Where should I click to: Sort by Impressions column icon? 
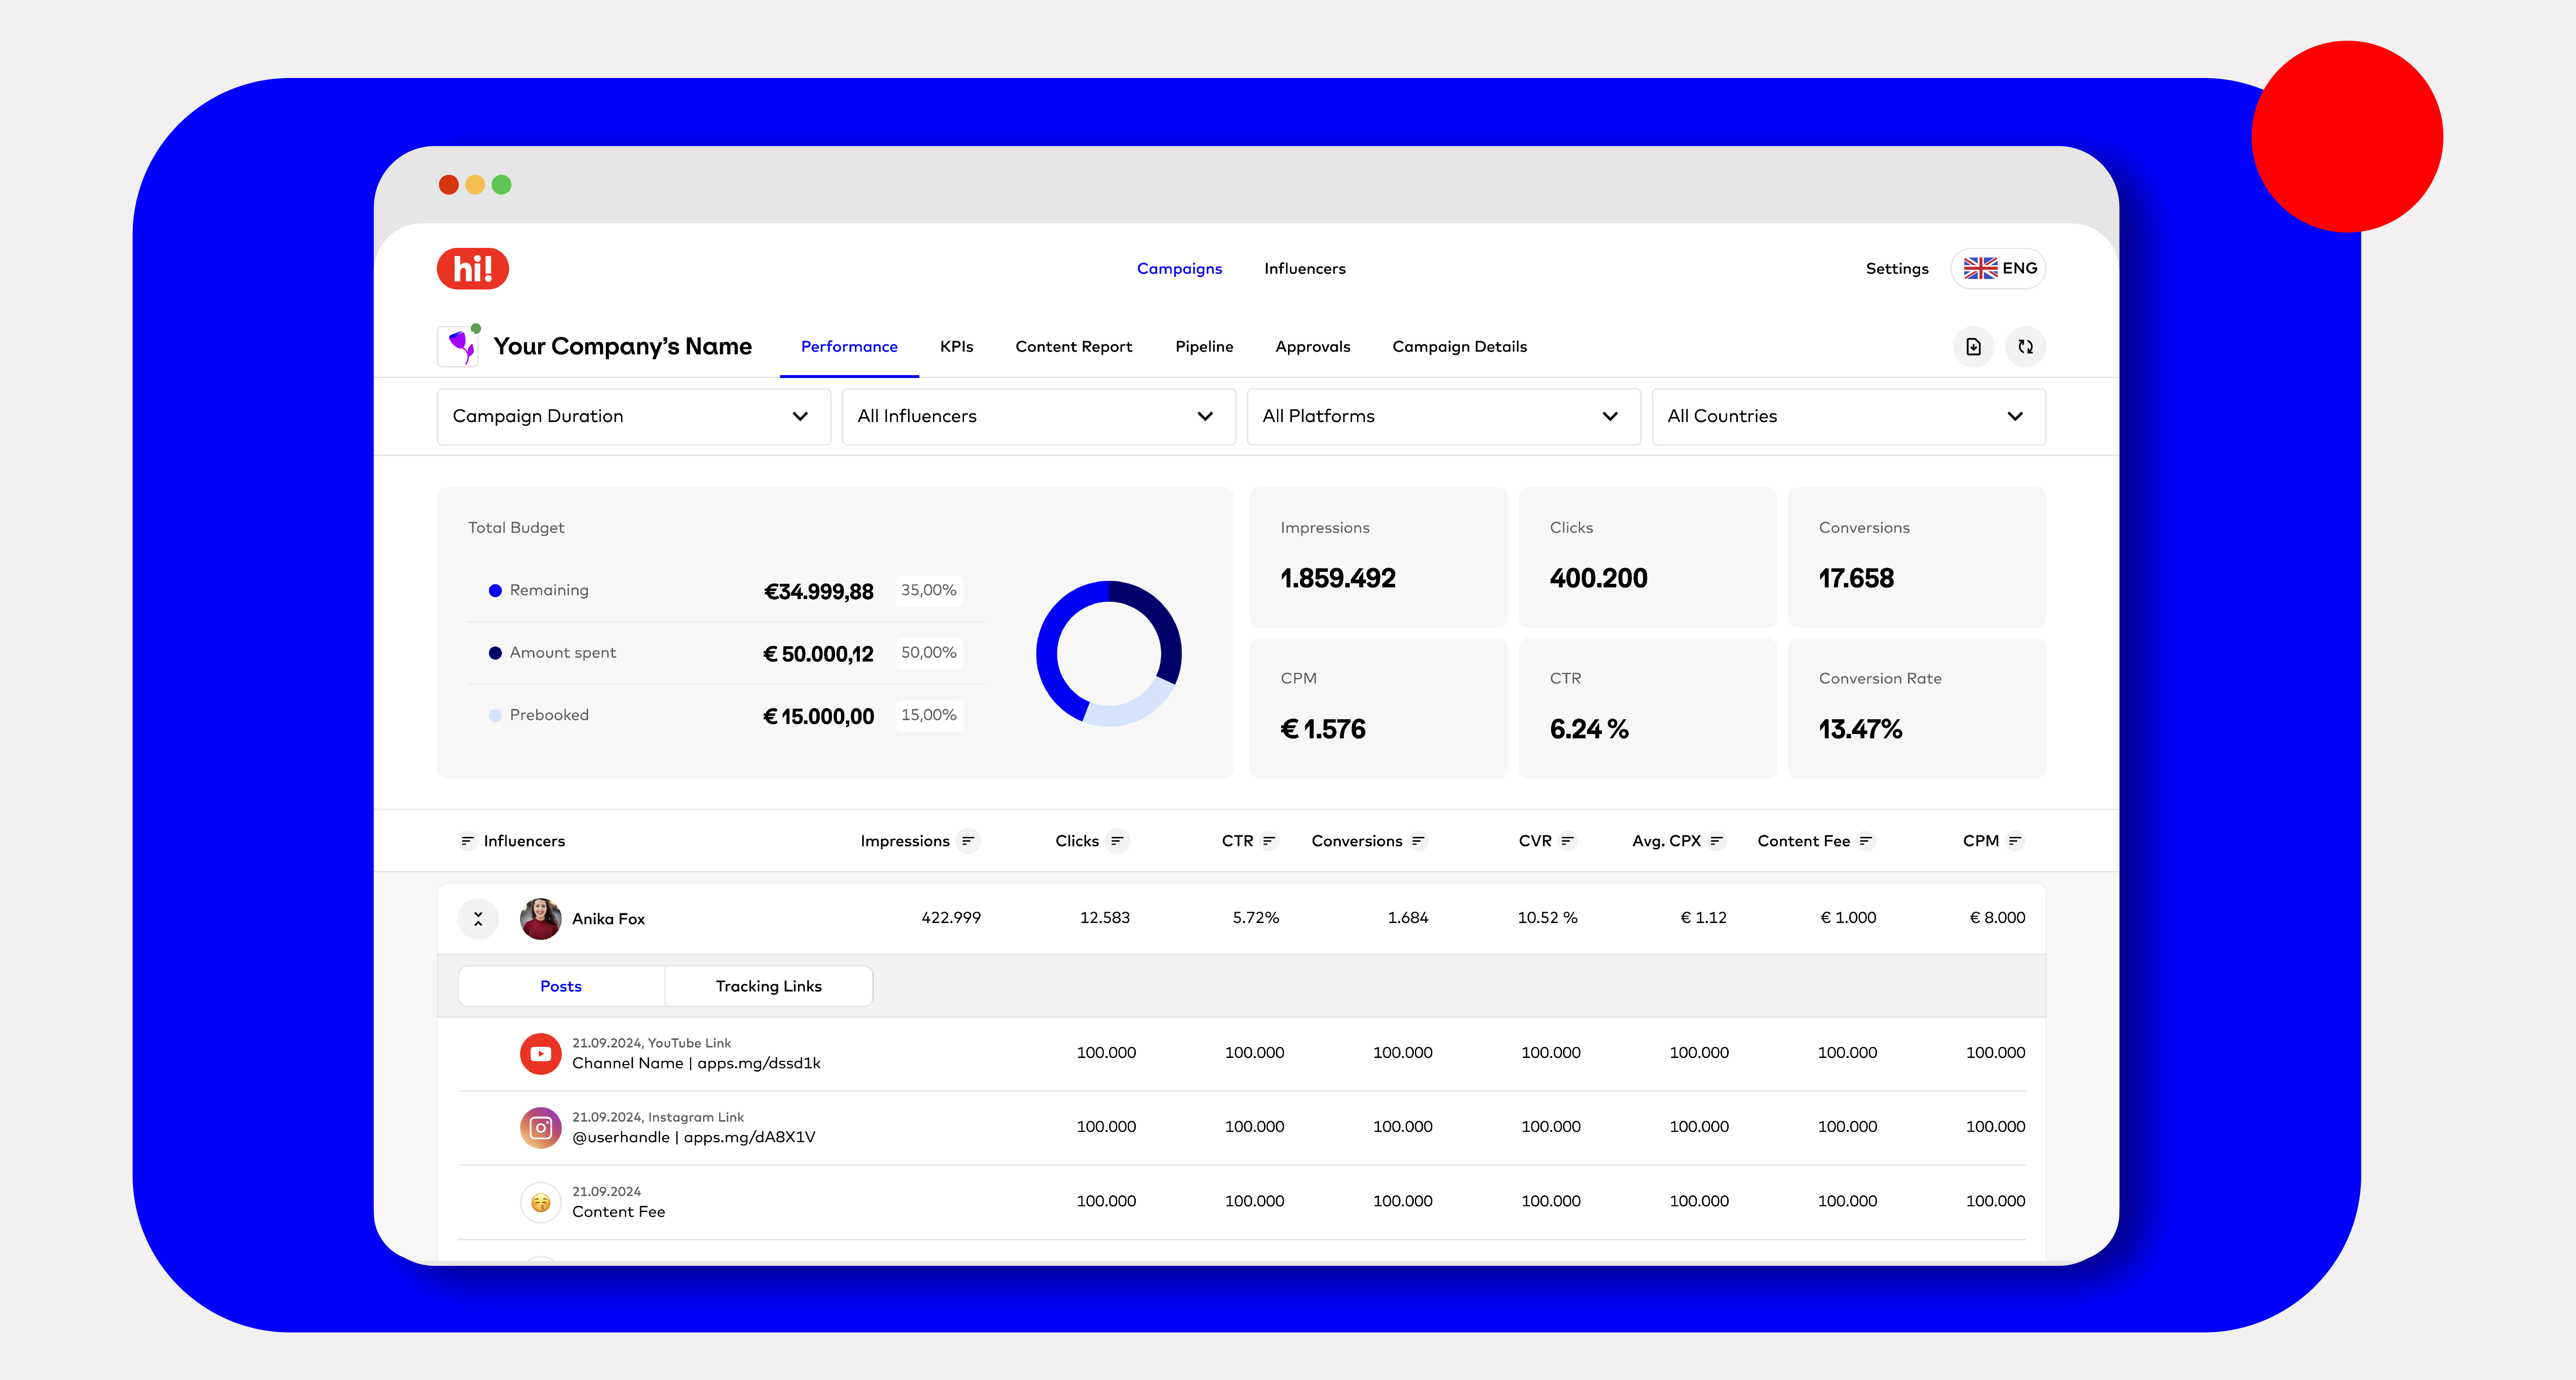coord(967,841)
